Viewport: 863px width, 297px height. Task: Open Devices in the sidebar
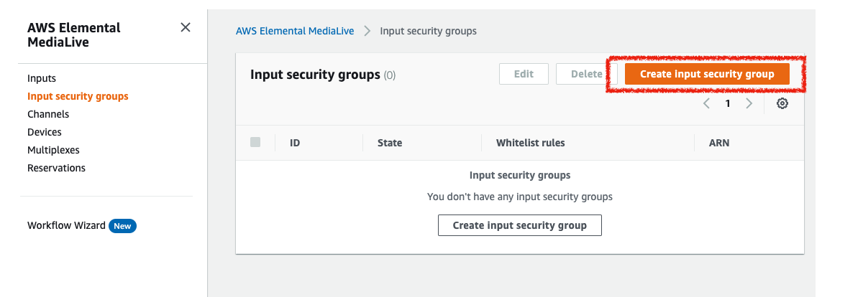(45, 132)
